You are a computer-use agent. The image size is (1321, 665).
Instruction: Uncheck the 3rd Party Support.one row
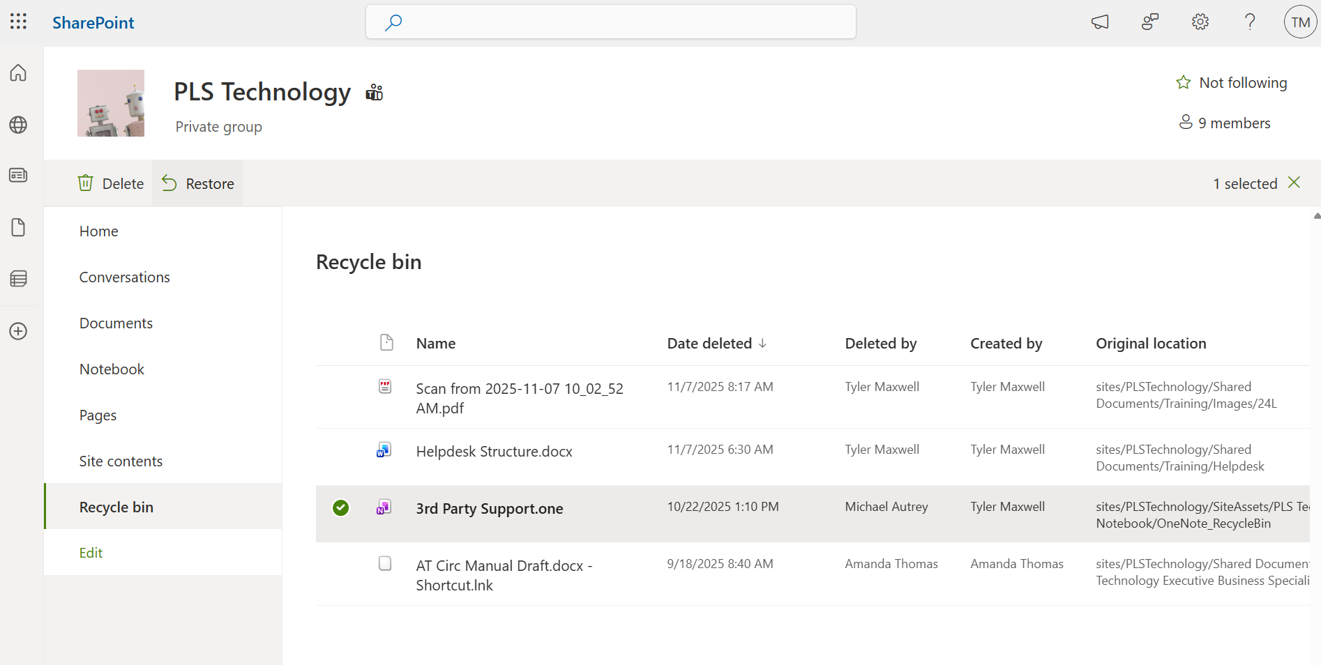[x=340, y=507]
